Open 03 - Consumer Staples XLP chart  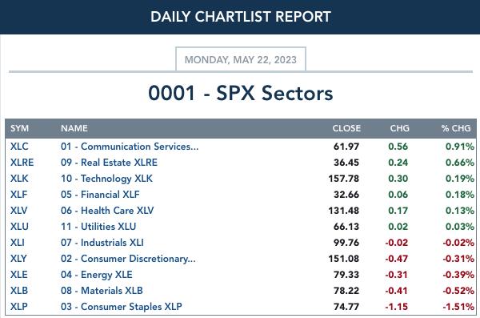122,307
